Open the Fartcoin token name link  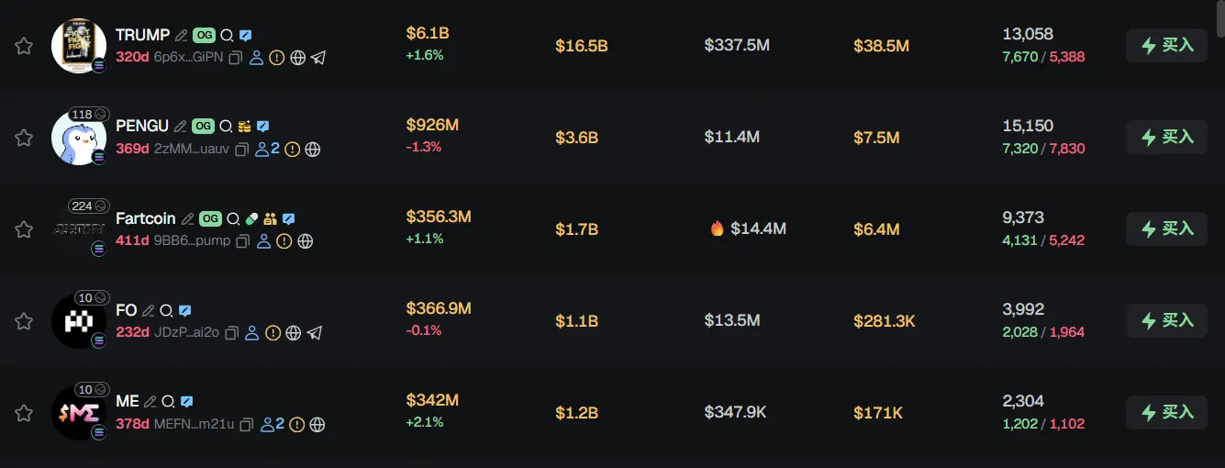pyautogui.click(x=145, y=219)
